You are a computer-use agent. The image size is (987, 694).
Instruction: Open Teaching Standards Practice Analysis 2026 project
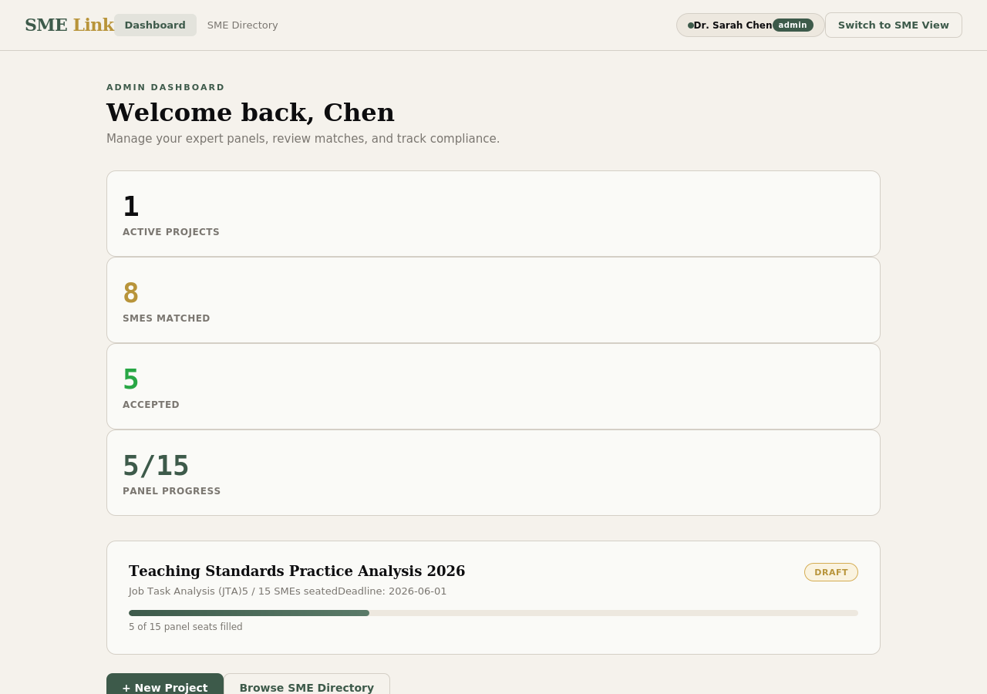click(297, 571)
